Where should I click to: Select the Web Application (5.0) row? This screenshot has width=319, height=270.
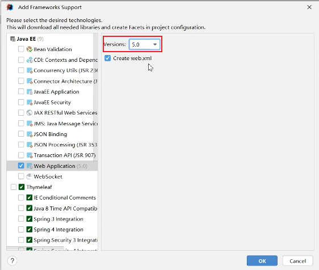tap(52, 166)
